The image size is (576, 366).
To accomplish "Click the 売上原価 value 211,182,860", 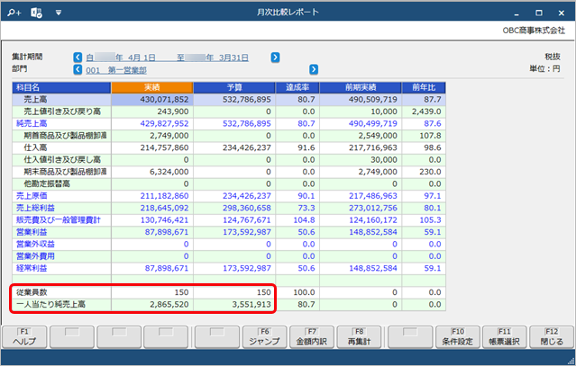I will click(x=164, y=196).
